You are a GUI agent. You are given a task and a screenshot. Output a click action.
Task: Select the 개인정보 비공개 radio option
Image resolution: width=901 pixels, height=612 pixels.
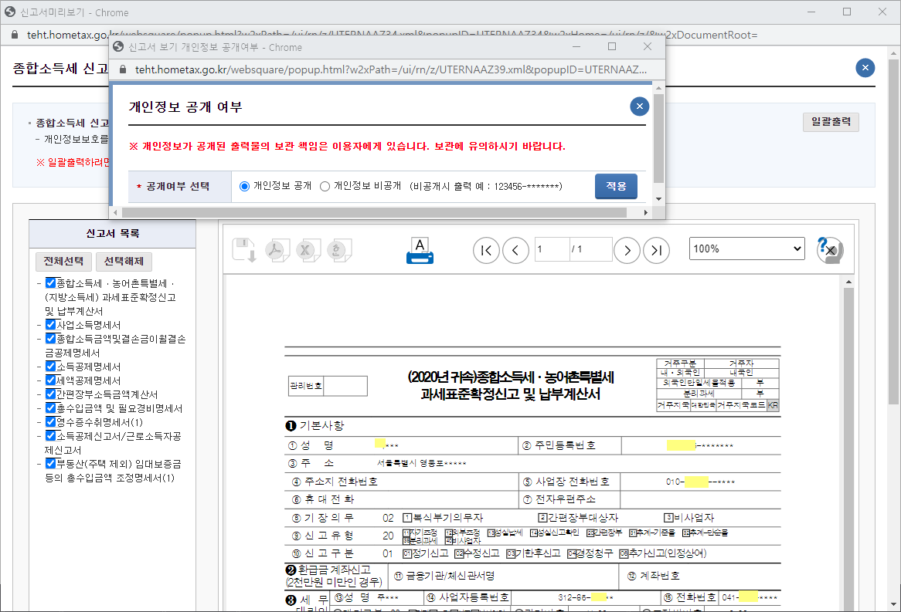(325, 186)
